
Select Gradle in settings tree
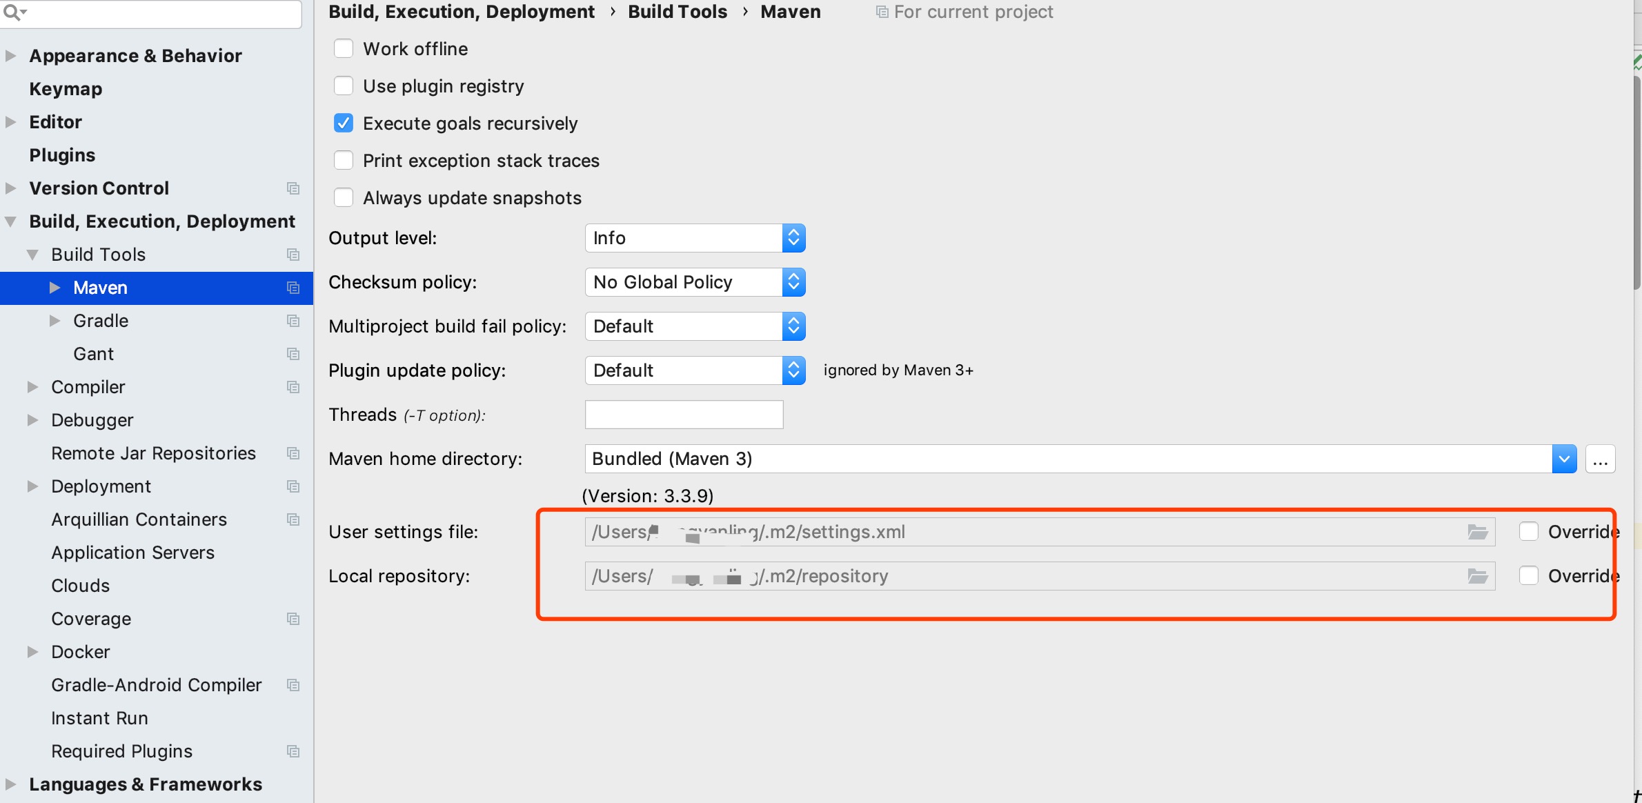[101, 321]
